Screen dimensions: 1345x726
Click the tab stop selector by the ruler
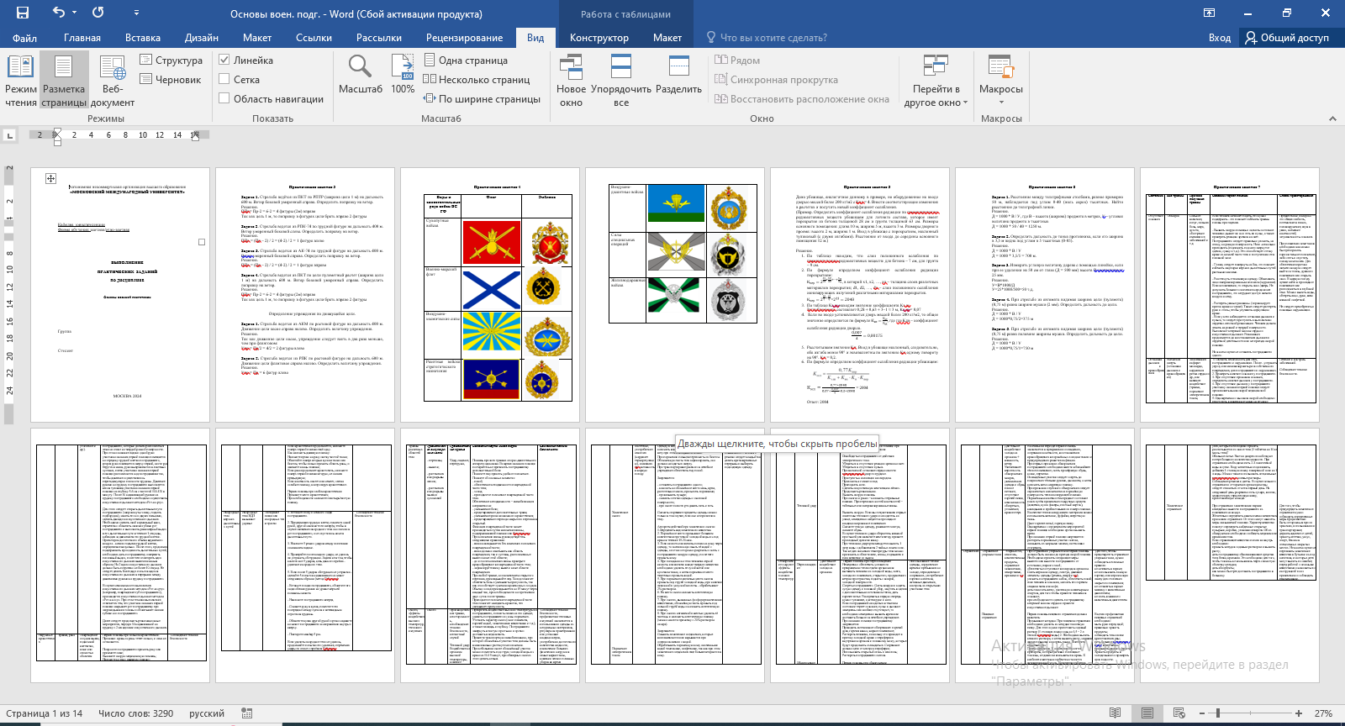coord(9,134)
